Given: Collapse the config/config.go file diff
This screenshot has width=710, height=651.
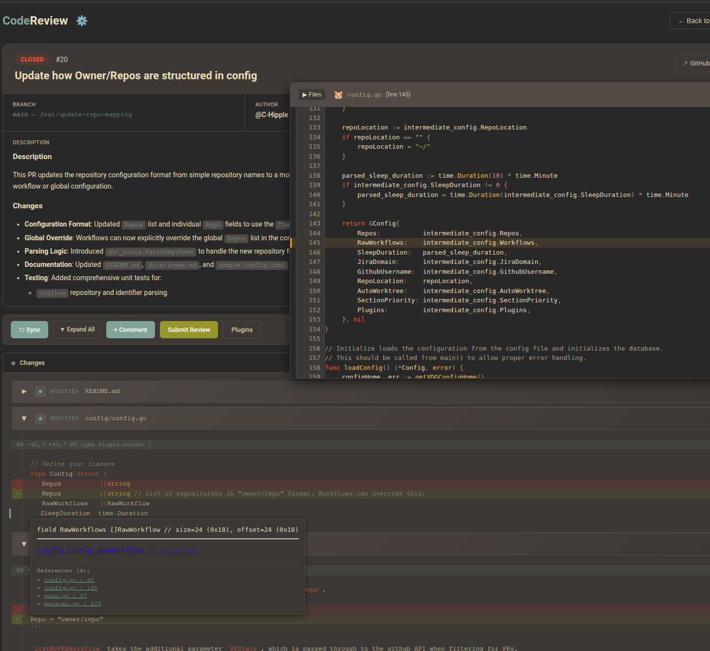Looking at the screenshot, I should (24, 419).
